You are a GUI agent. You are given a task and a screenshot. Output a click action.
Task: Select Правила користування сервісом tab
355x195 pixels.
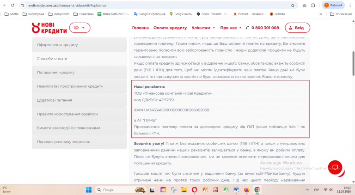(x=79, y=114)
